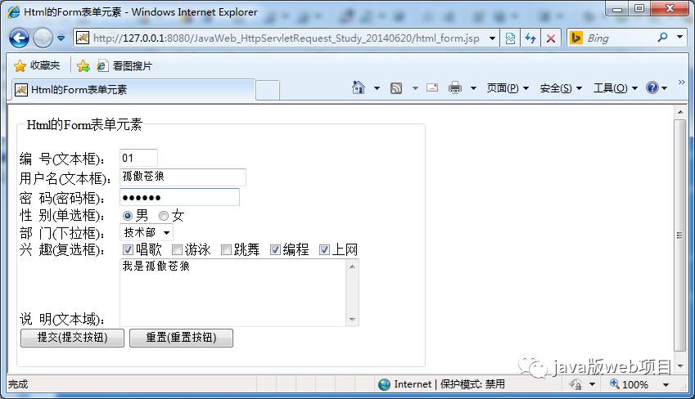This screenshot has width=695, height=399.
Task: Click the page vertical scrollbar thumb
Action: [680, 235]
